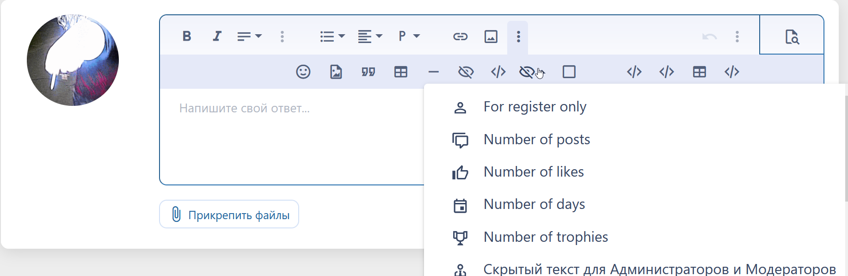Screen dimensions: 848x276
Task: Toggle bold formatting
Action: (x=187, y=36)
